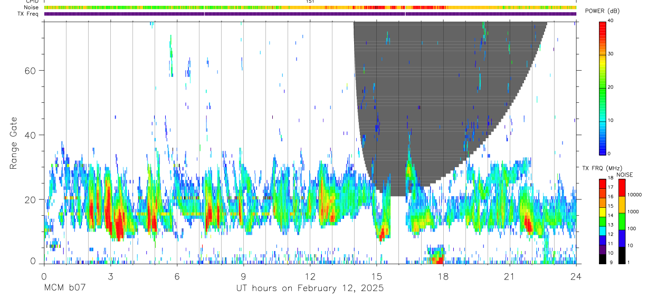Click the Range Gate axis label
Viewport: 648px width, 299px height.
click(15, 143)
